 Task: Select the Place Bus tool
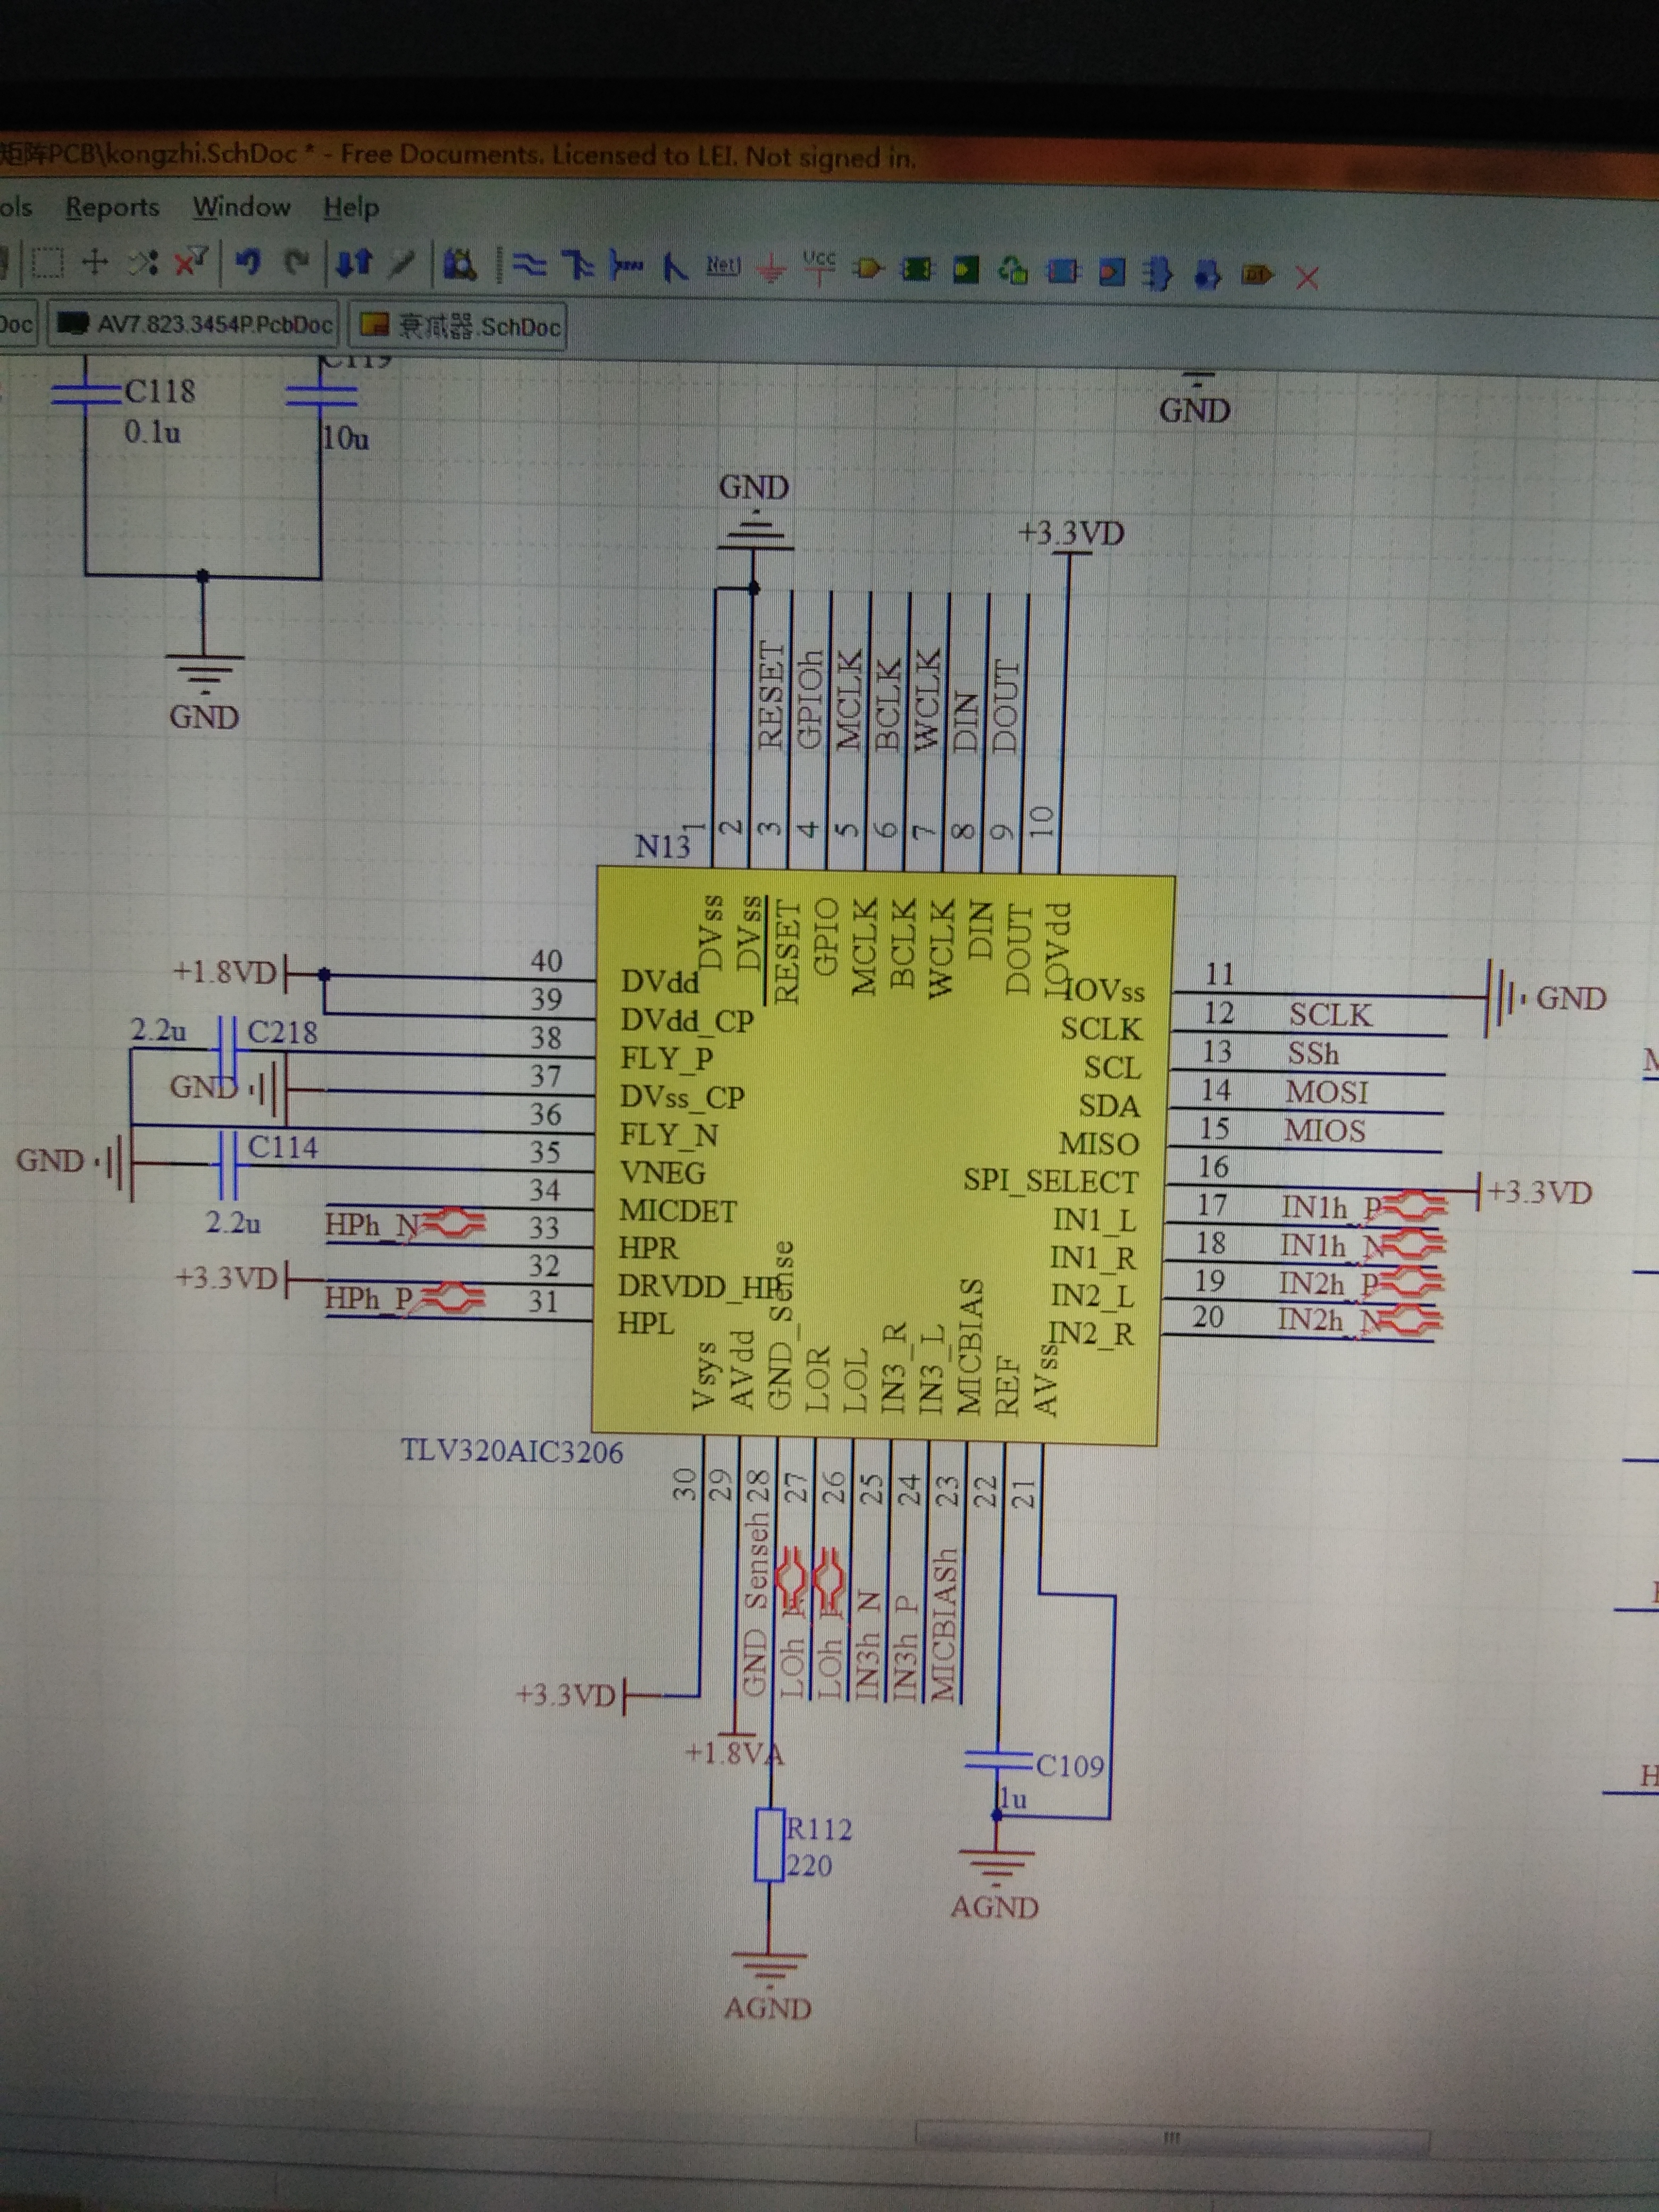click(x=577, y=264)
